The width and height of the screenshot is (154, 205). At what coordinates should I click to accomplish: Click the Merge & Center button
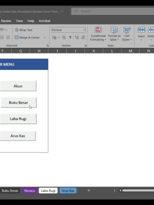pyautogui.click(x=27, y=38)
